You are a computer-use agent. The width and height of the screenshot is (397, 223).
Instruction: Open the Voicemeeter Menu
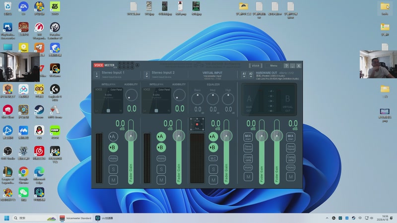coord(273,65)
